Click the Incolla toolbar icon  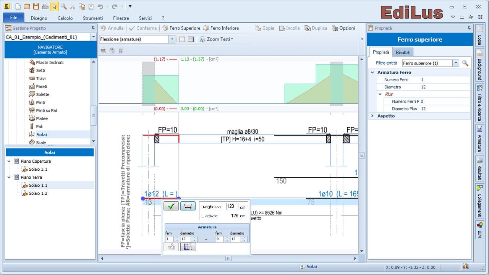click(x=290, y=28)
